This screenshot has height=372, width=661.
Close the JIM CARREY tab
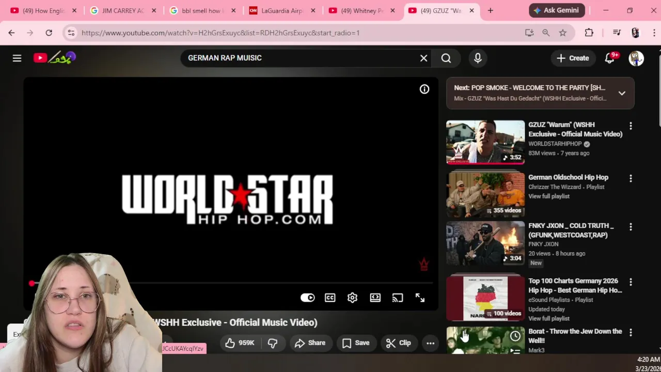pyautogui.click(x=153, y=11)
